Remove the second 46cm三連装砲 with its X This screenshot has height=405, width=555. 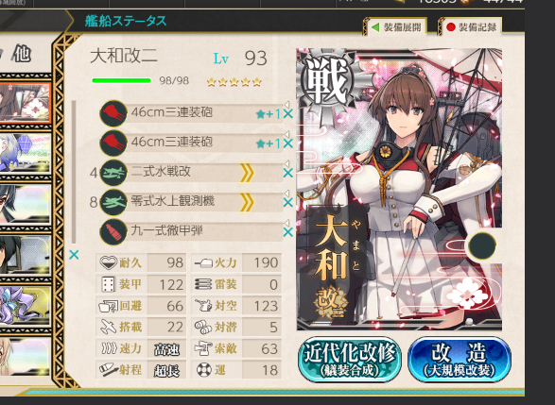tap(288, 143)
